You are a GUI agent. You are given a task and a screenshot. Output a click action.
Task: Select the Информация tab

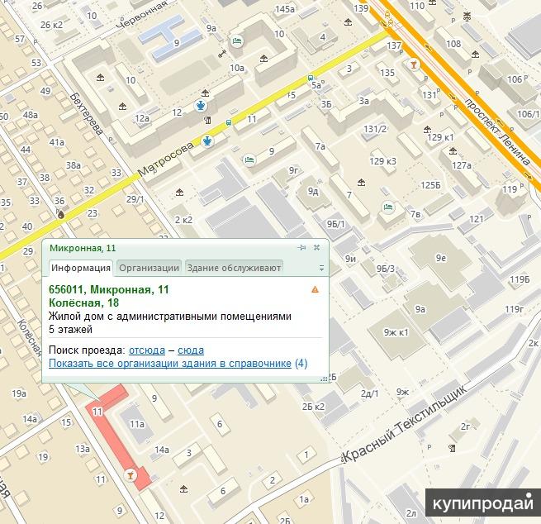click(81, 268)
